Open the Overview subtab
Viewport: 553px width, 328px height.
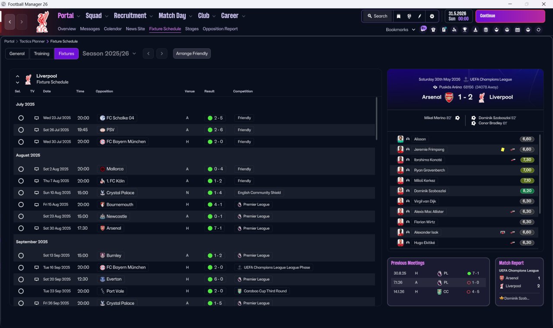67,29
